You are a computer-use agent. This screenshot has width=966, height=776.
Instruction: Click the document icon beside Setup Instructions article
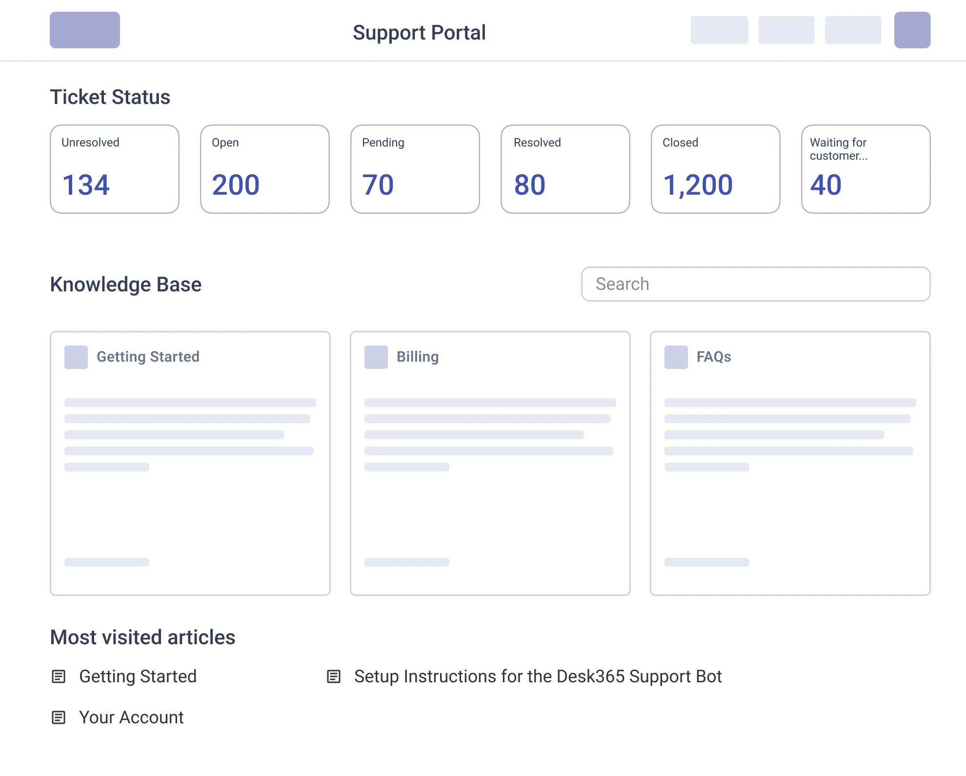(334, 676)
